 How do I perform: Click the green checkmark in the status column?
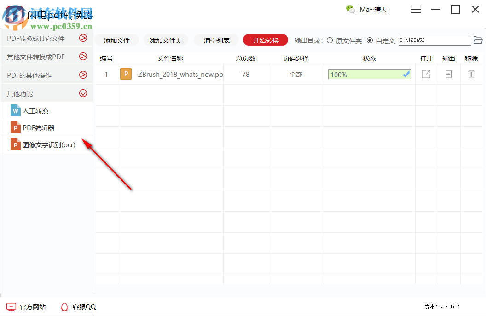coord(405,74)
